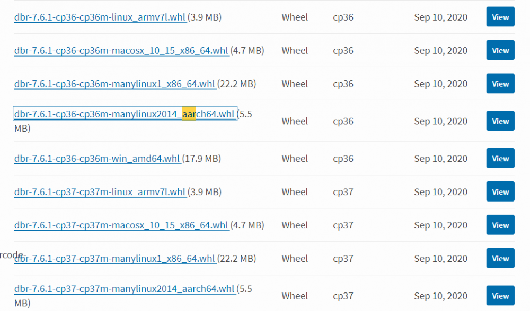530x311 pixels.
Task: Open dbr-7.6.1-cp36-cp36m-linux_armv7l.whl link
Action: click(x=100, y=17)
